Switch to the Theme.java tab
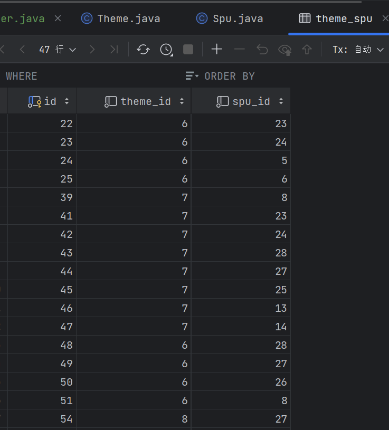389x430 pixels. click(121, 18)
